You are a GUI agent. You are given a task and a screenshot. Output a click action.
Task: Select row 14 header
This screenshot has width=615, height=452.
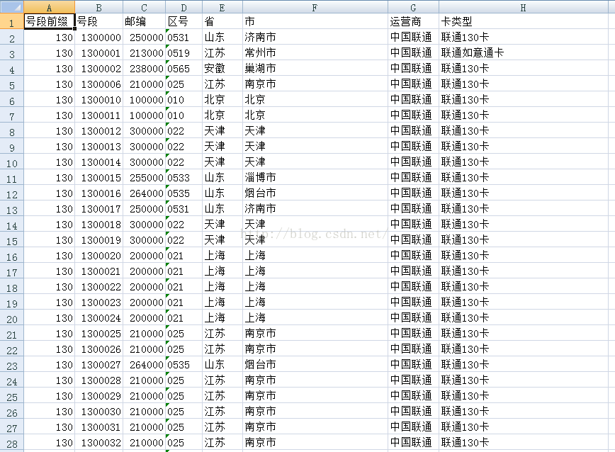pos(12,225)
